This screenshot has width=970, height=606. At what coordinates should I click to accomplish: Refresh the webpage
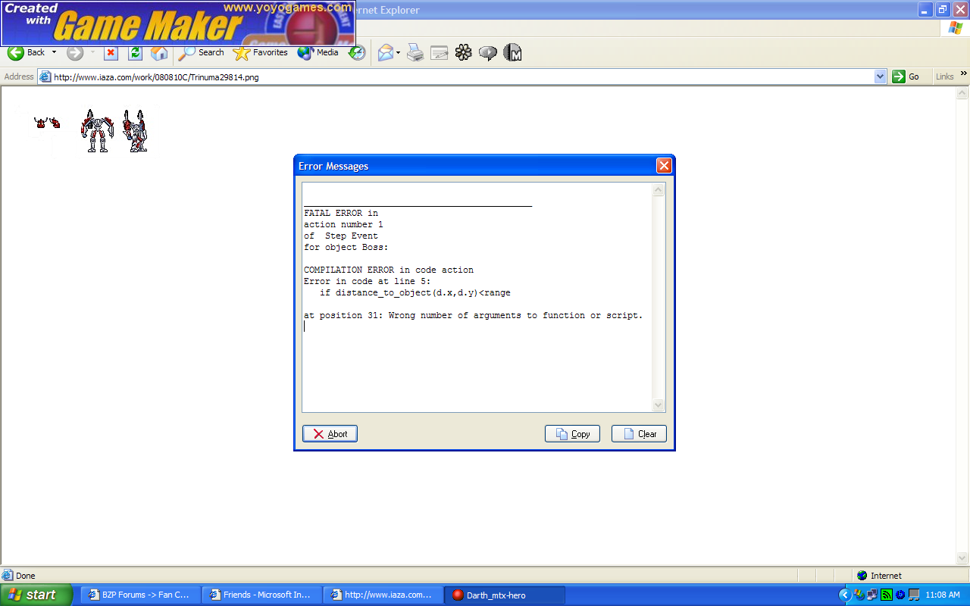[134, 53]
